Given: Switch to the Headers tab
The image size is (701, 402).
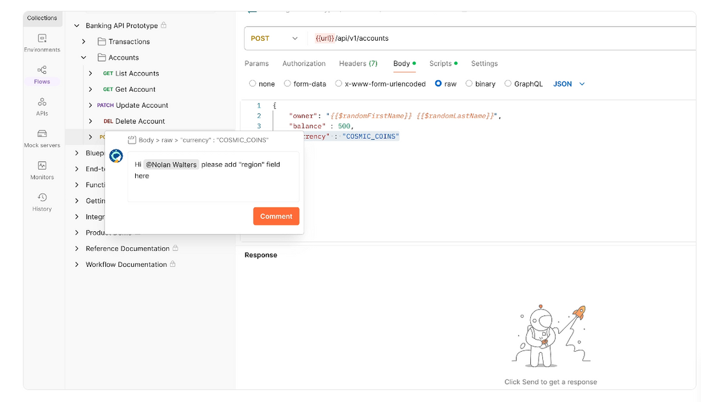Looking at the screenshot, I should (x=358, y=64).
